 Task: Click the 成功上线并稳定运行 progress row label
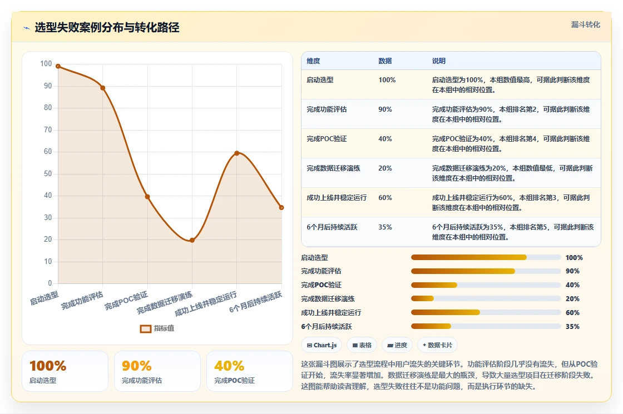click(331, 312)
